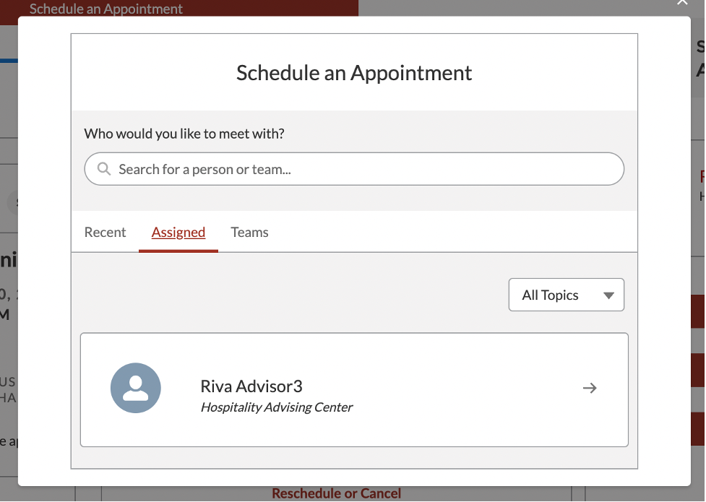The width and height of the screenshot is (706, 502).
Task: Open the All Topics dropdown
Action: click(x=566, y=295)
